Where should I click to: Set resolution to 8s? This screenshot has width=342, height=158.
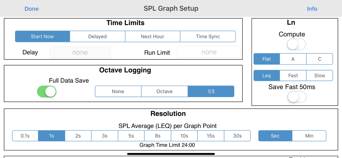pyautogui.click(x=158, y=136)
